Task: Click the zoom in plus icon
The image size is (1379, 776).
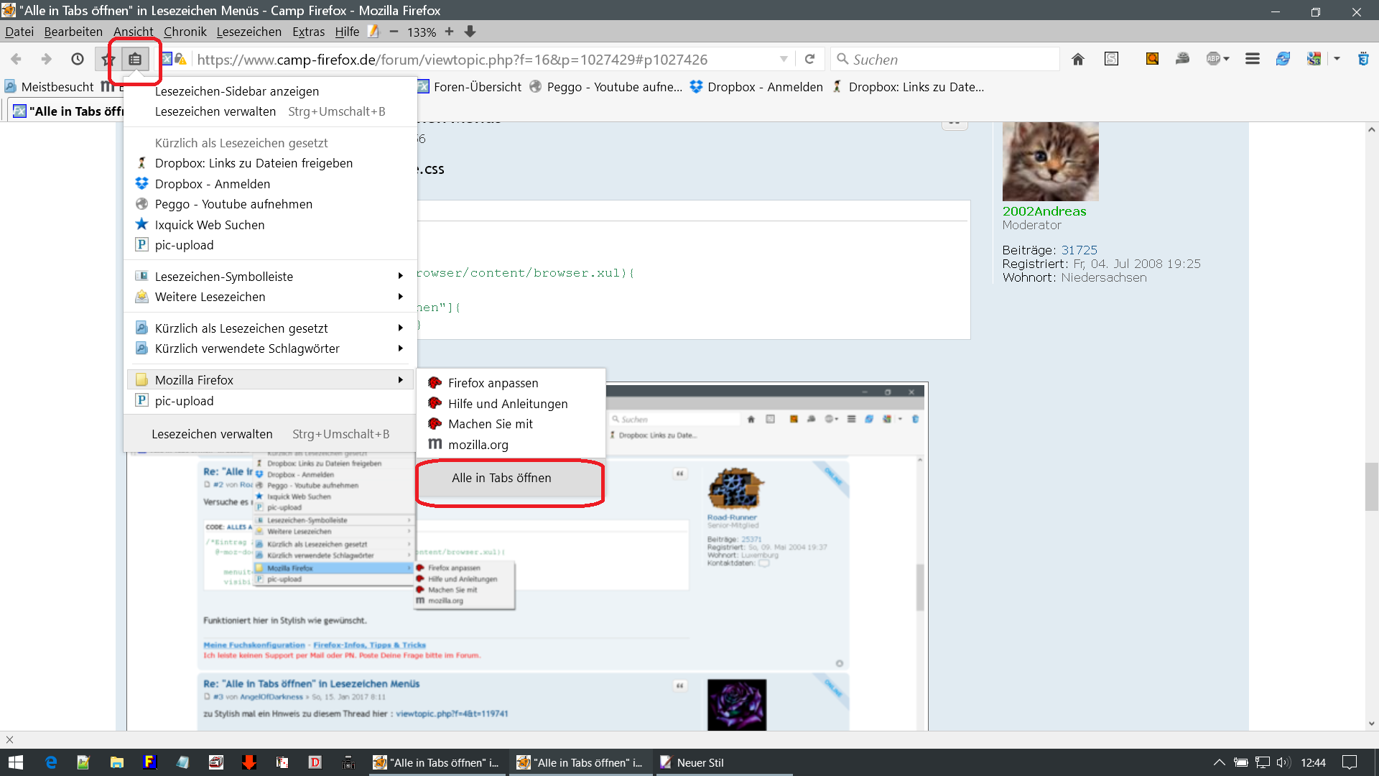Action: click(x=449, y=32)
